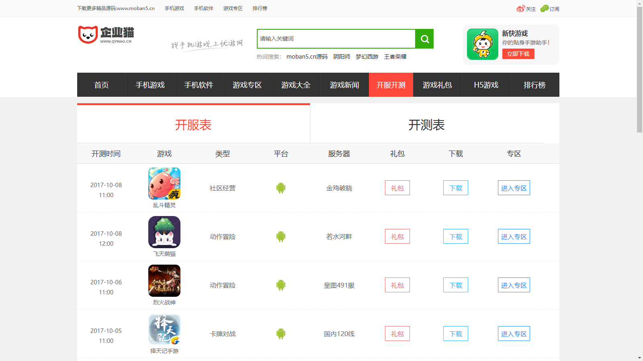Image resolution: width=643 pixels, height=361 pixels.
Task: Click the 择天记手游 game name
Action: click(x=164, y=351)
